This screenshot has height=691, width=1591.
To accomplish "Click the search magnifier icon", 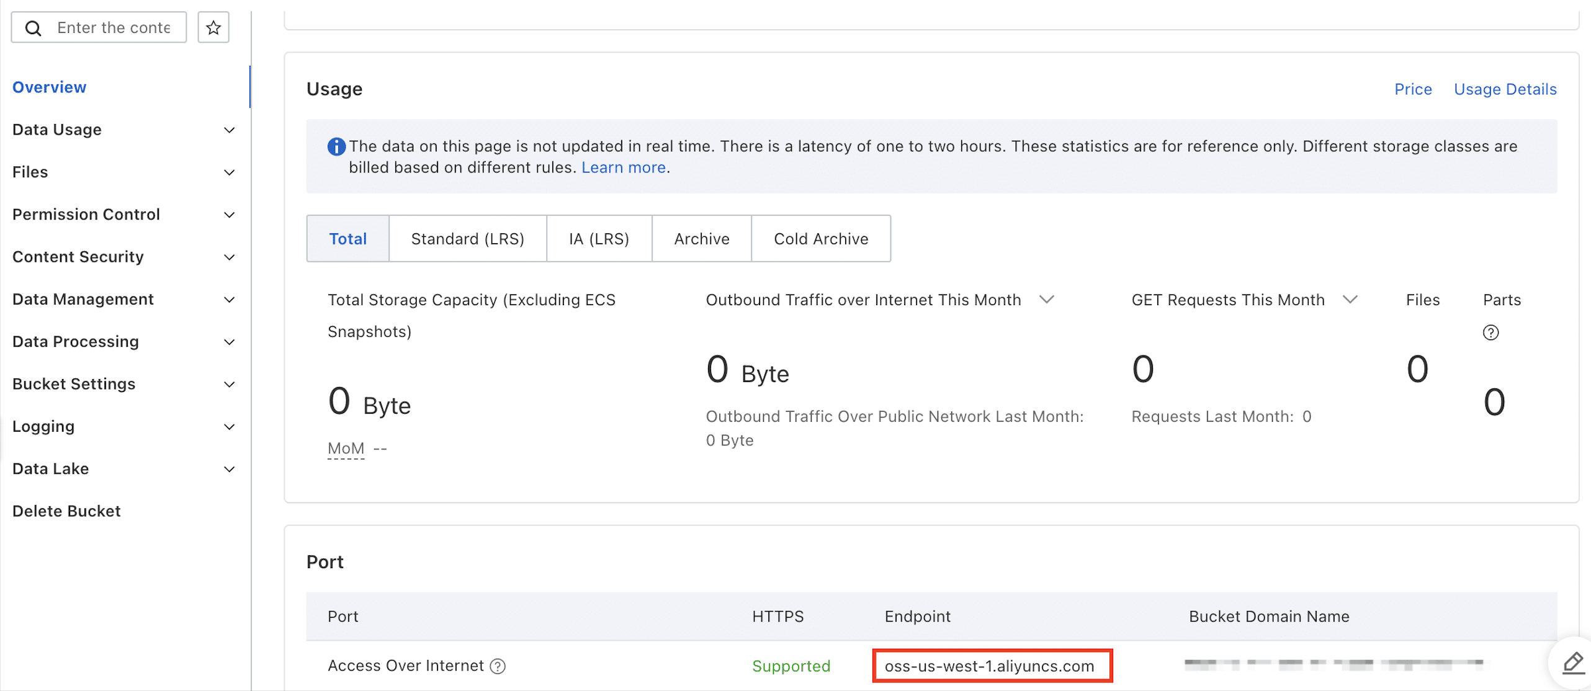I will (x=34, y=28).
